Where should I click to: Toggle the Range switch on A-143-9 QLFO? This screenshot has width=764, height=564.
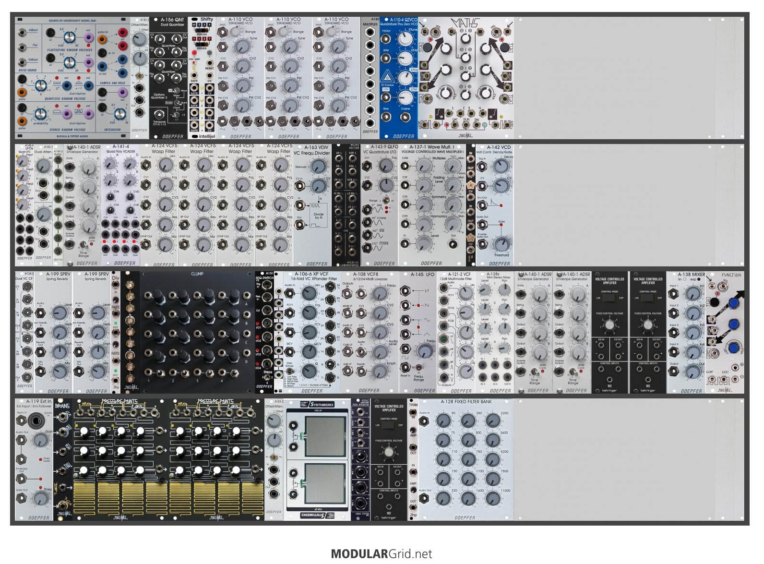(x=385, y=200)
